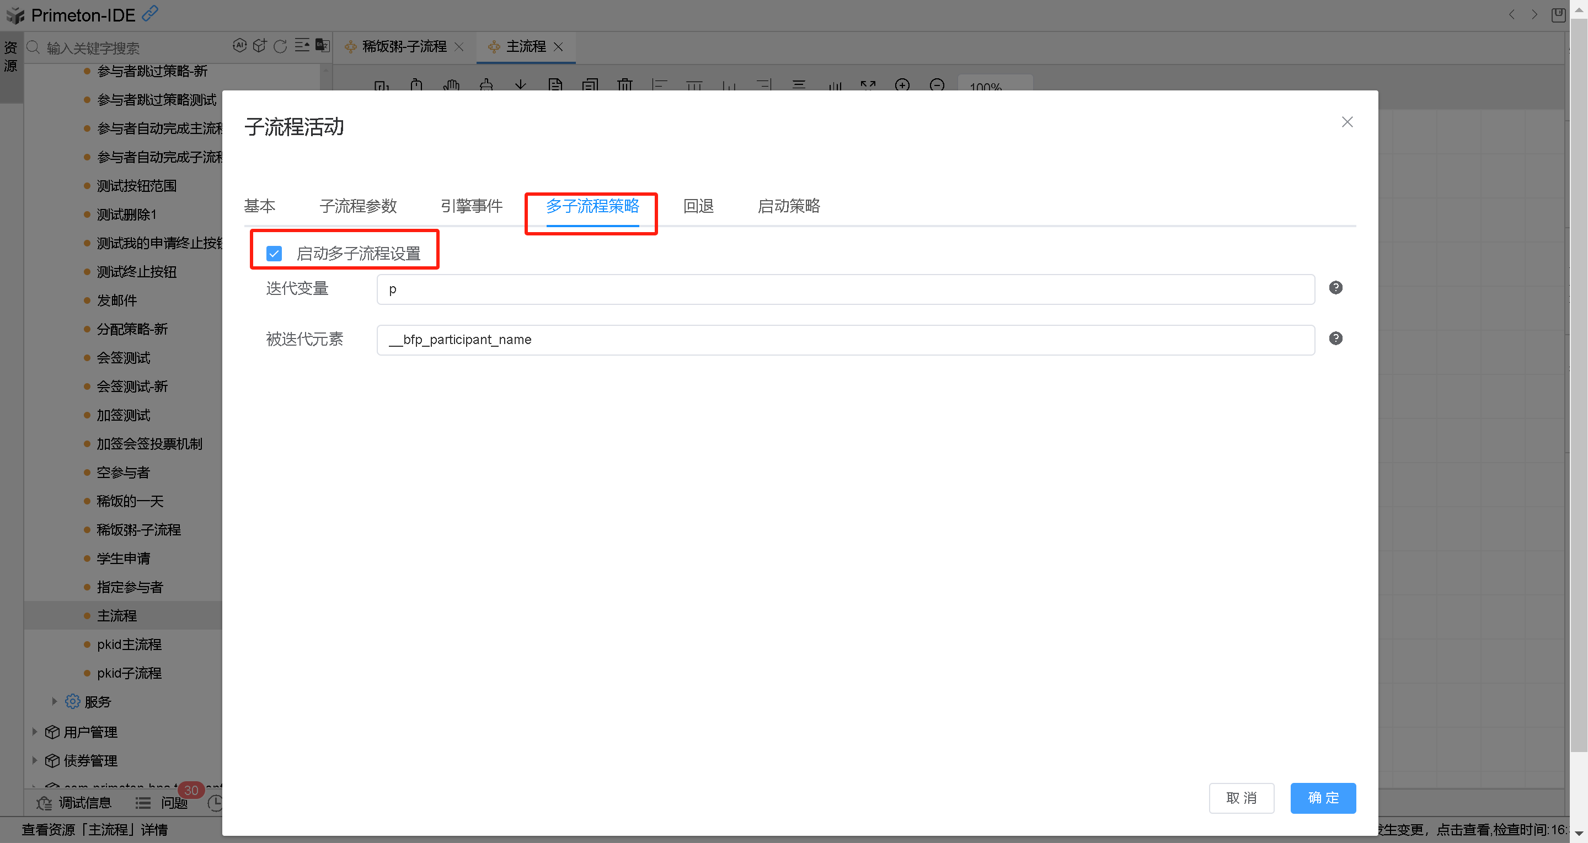Switch to the 子流程参数 tab
Screen dimensions: 1588x843
pos(357,206)
